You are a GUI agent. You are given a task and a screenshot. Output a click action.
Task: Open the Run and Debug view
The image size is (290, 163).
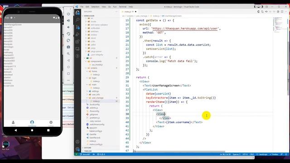click(x=77, y=34)
